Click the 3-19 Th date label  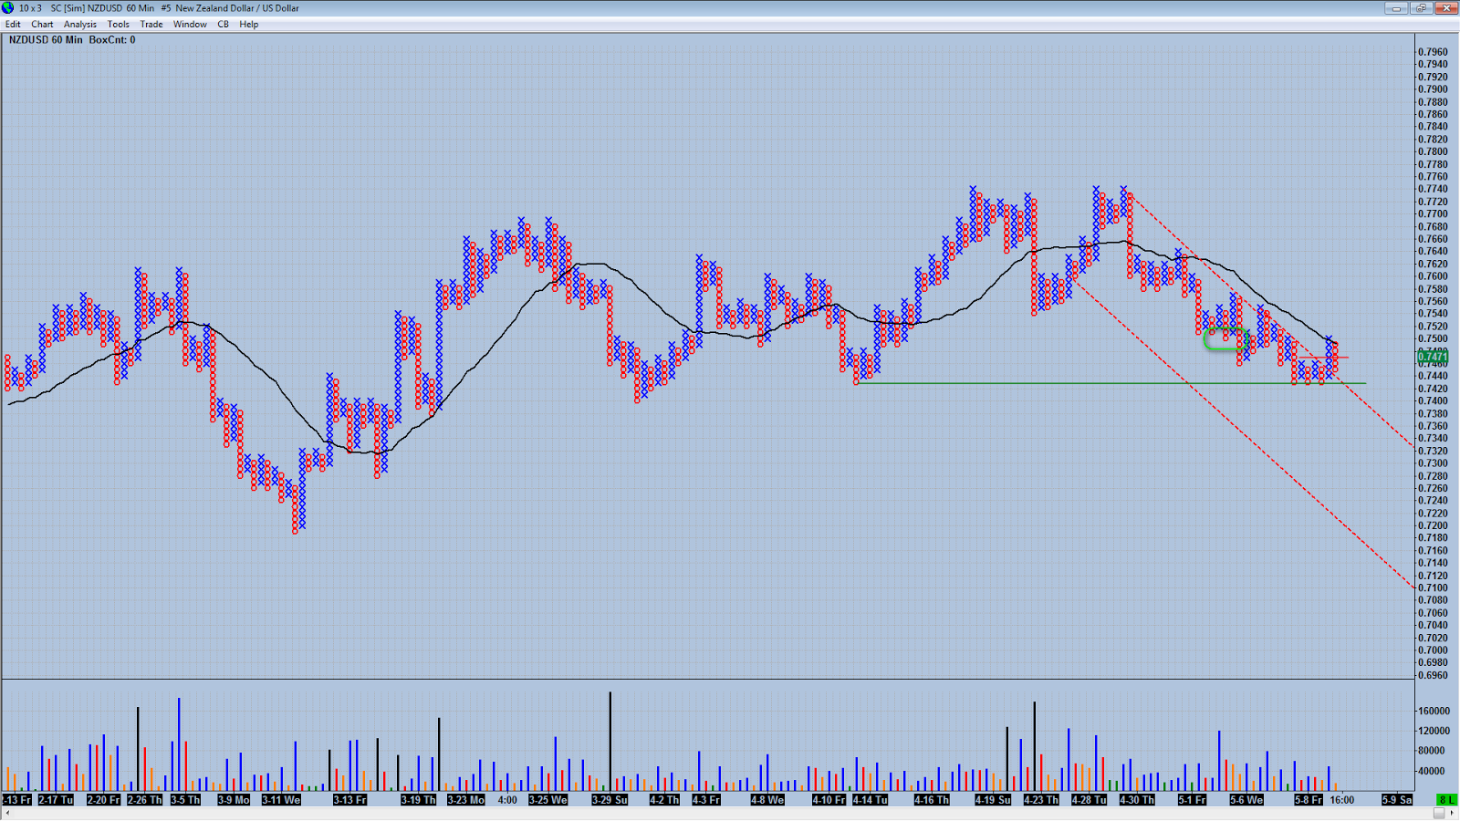click(419, 800)
